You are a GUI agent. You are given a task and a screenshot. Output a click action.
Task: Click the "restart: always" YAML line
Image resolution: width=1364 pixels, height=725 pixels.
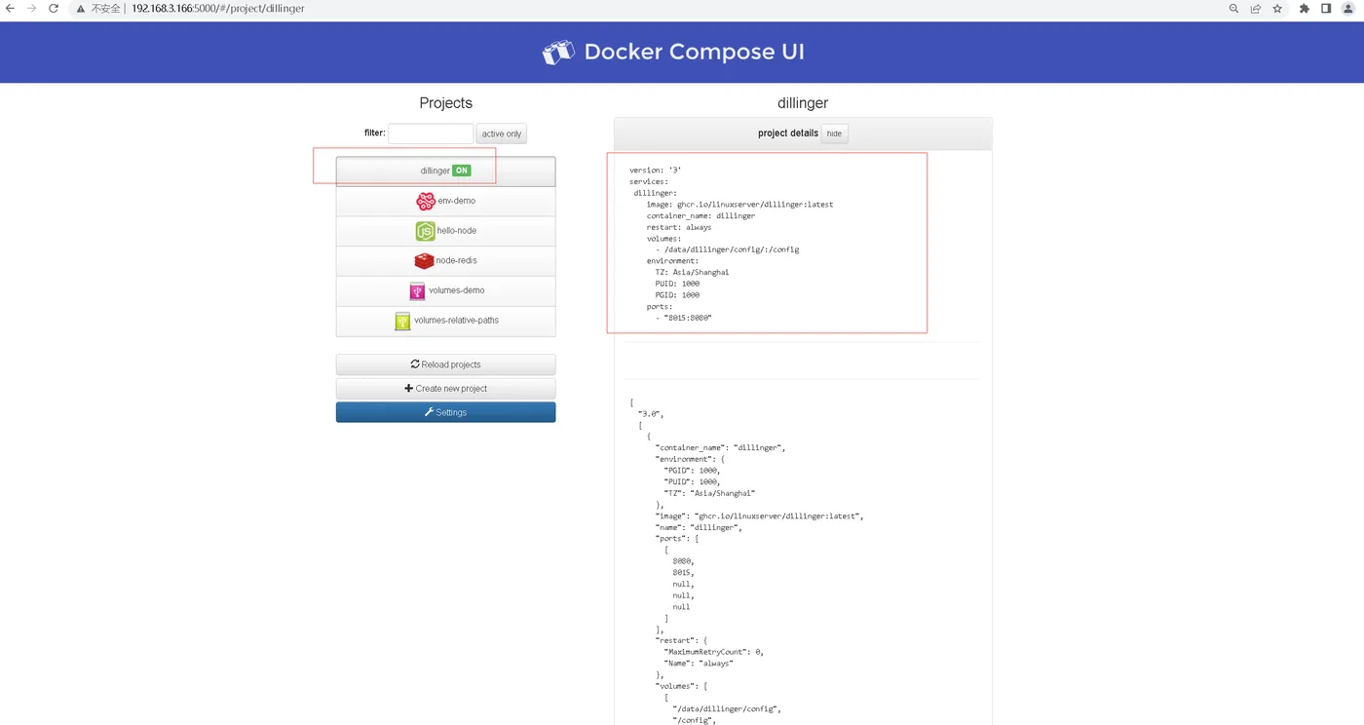pos(679,227)
